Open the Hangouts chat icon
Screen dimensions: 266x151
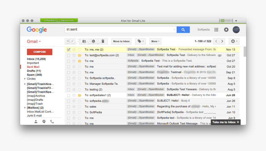44,122
